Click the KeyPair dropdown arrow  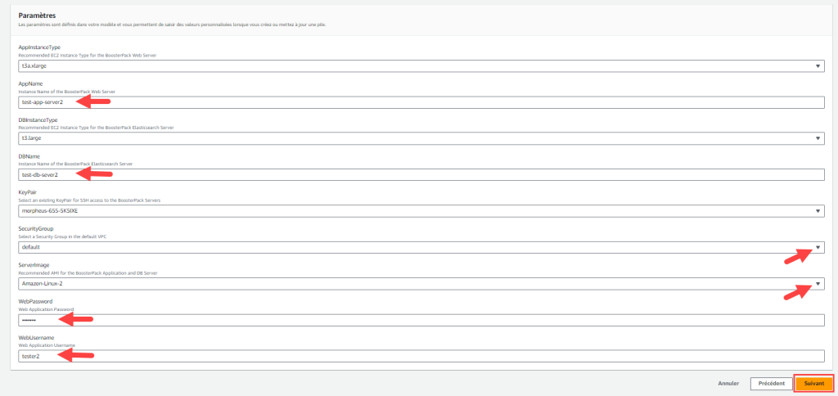pyautogui.click(x=818, y=211)
